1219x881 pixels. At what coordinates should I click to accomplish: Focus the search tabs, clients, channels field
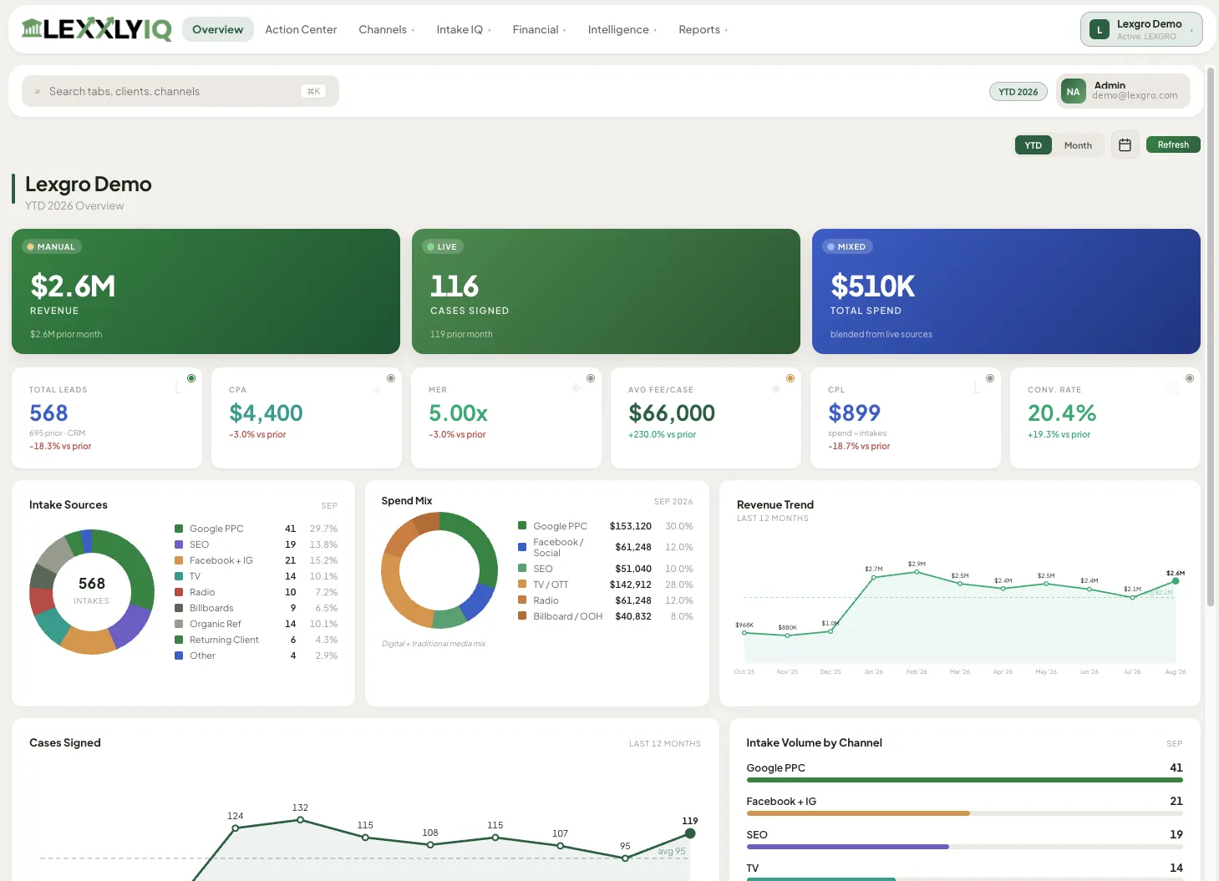180,91
